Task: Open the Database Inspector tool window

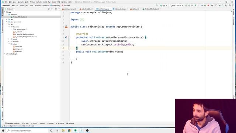Action: pos(12,123)
